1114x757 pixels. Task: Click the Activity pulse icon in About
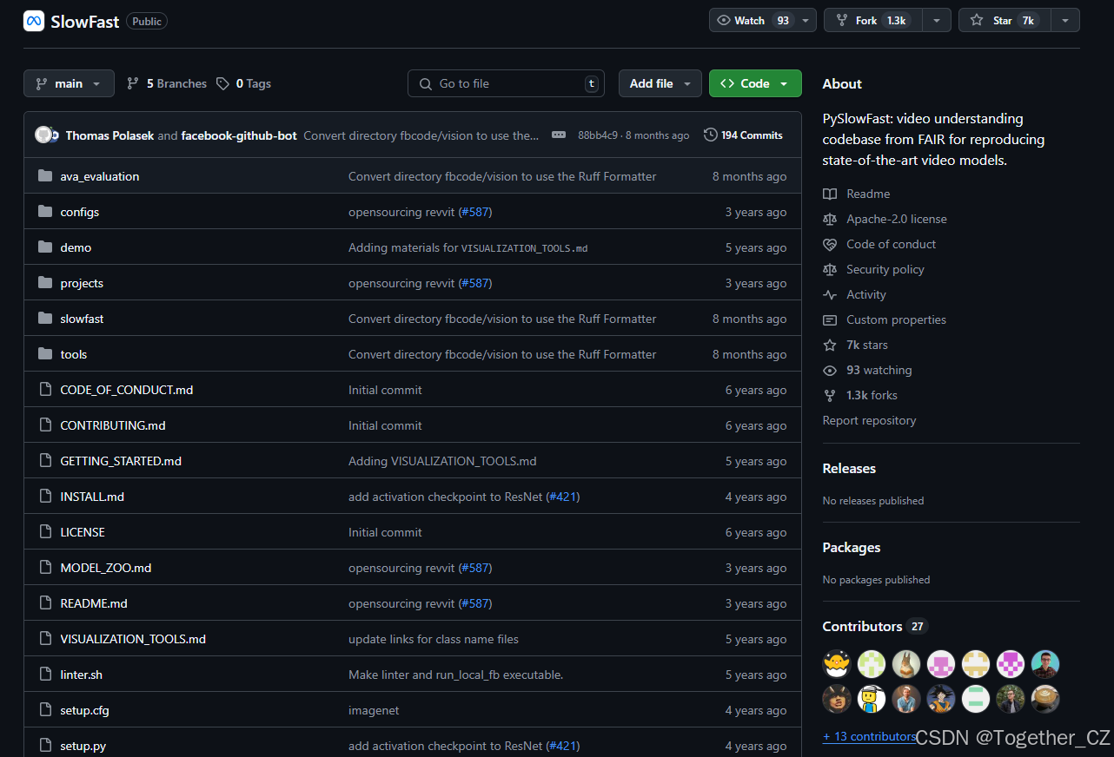point(831,294)
